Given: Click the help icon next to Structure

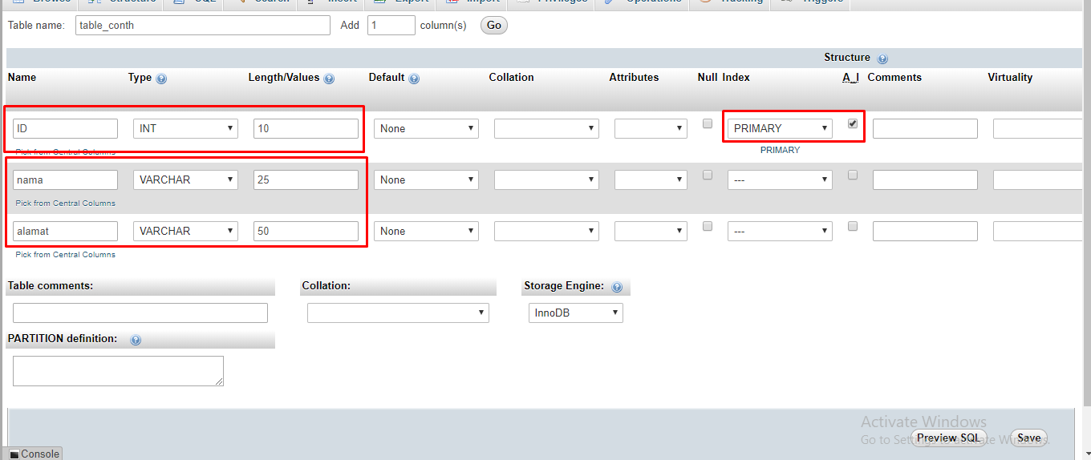Looking at the screenshot, I should pyautogui.click(x=882, y=59).
